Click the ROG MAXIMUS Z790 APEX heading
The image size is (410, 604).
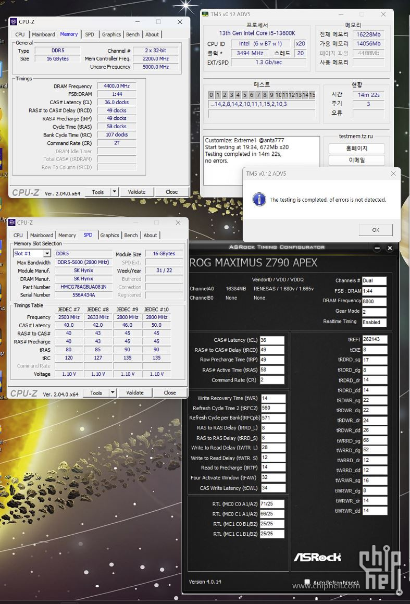pyautogui.click(x=254, y=263)
